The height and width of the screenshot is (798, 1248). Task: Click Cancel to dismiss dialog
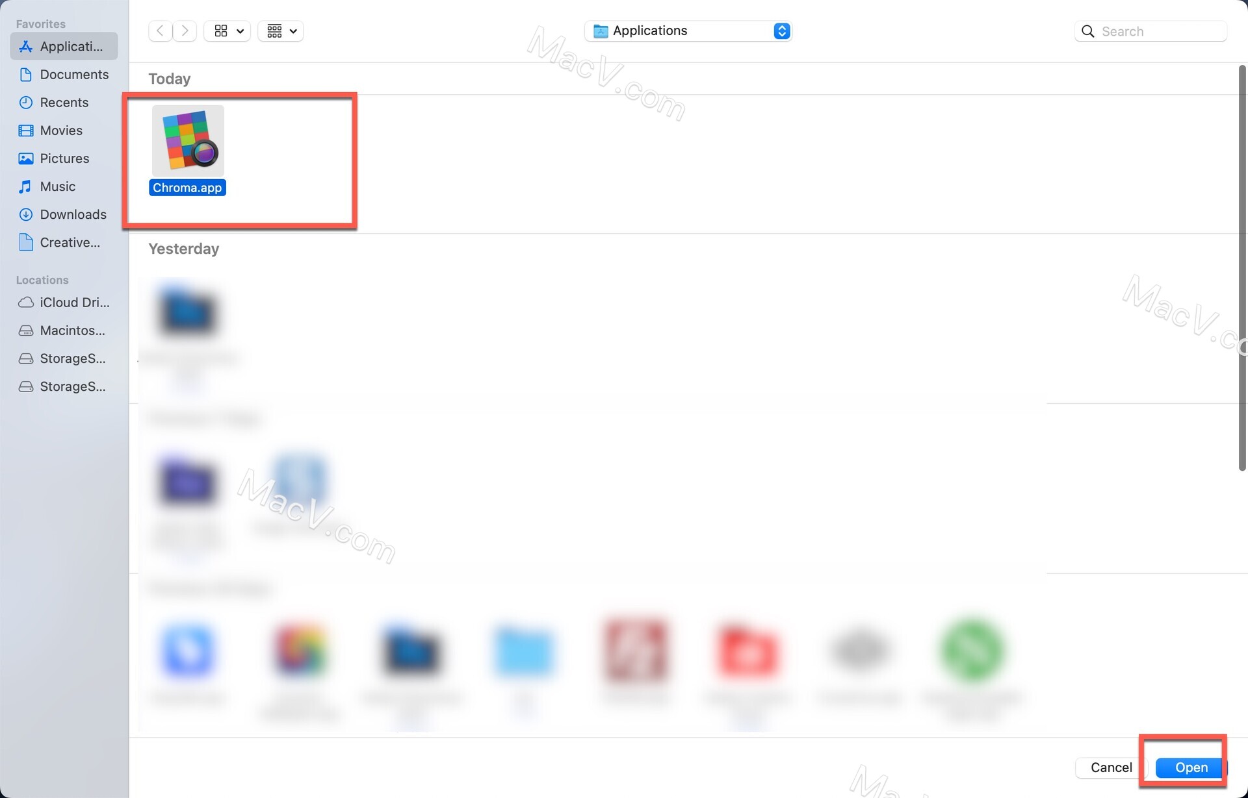tap(1111, 767)
